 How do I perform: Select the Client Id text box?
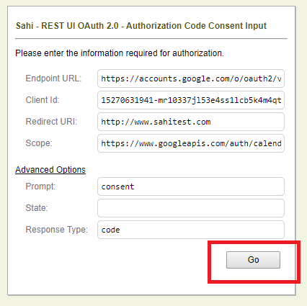pos(191,100)
